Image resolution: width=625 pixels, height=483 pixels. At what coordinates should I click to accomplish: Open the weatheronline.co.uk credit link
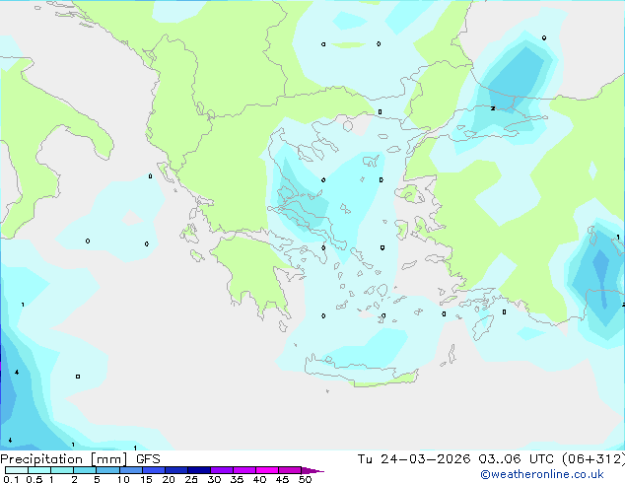tap(542, 474)
